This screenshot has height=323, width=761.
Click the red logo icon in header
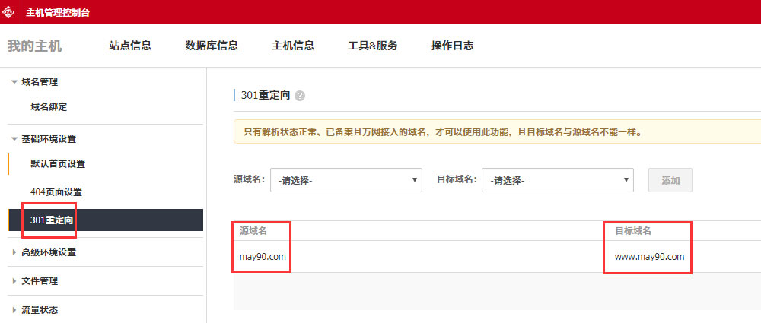pos(11,11)
